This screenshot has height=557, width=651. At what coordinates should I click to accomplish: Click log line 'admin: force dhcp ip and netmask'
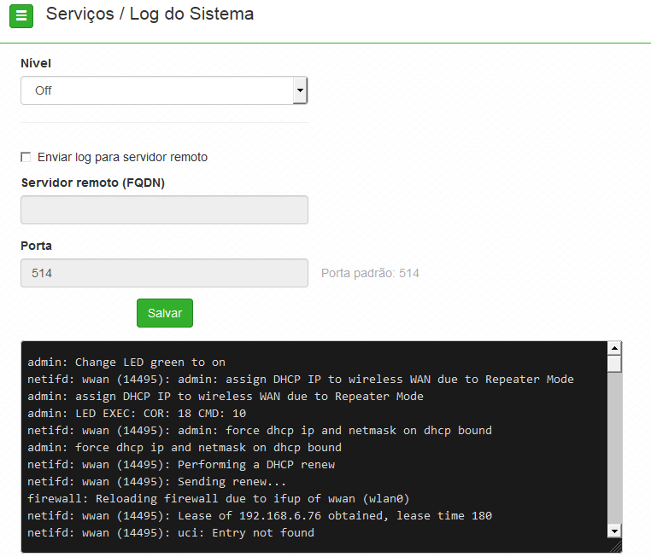point(185,448)
